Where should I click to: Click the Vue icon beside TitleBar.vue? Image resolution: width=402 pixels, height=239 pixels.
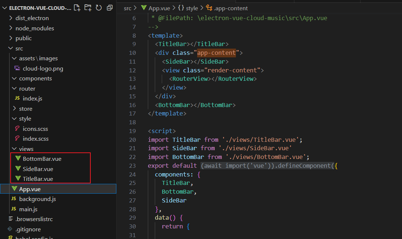coord(18,179)
